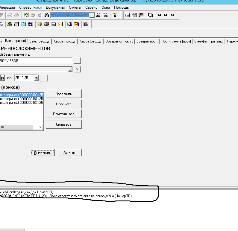Open the Окна menu
Screen dimensions: 238x231
106,7
